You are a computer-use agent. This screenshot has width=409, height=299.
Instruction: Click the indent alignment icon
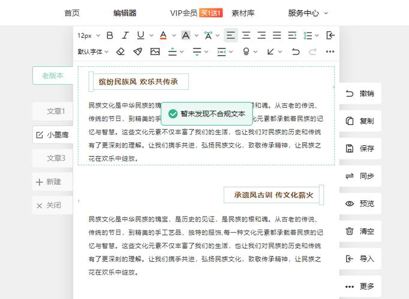click(x=292, y=35)
